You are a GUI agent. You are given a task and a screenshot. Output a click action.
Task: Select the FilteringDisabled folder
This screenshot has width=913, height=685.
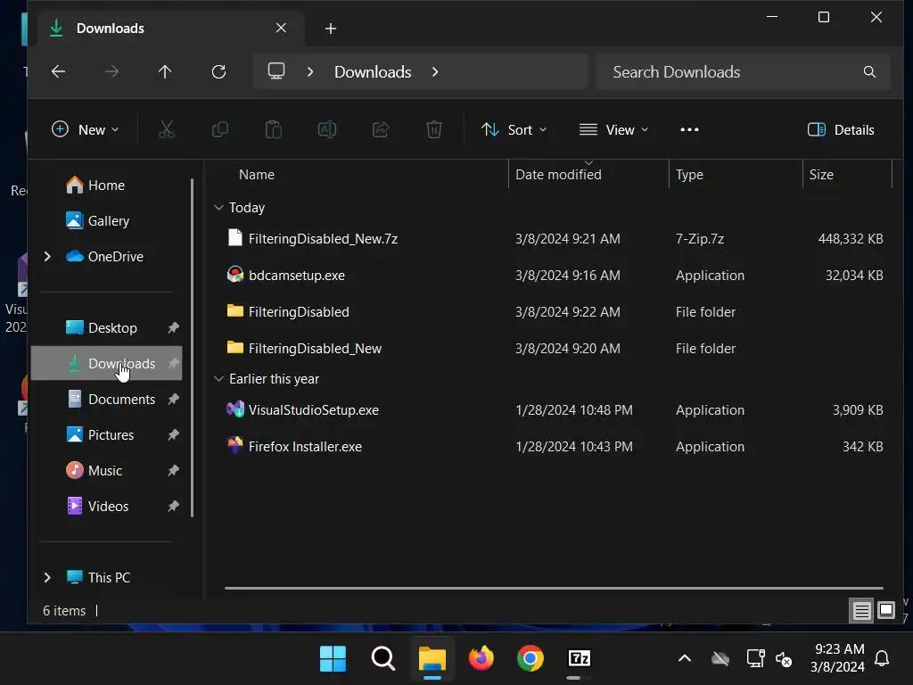coord(554,311)
